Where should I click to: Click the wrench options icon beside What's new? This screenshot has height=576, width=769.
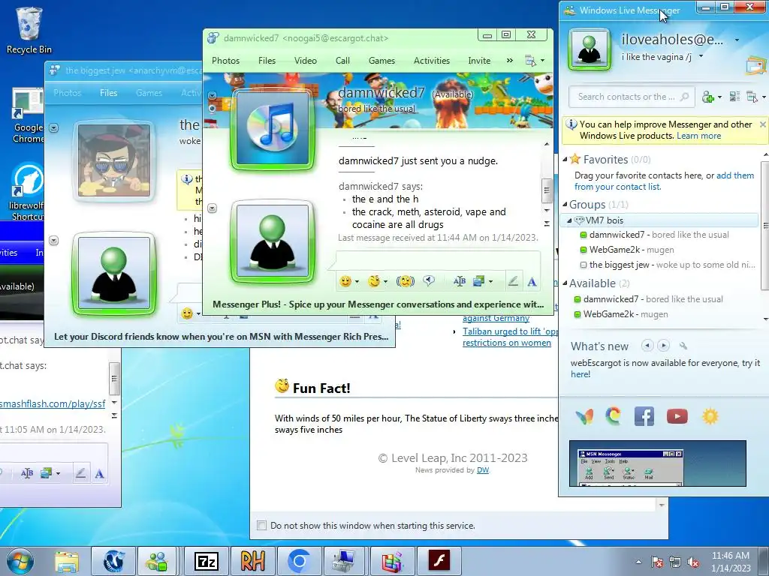point(683,346)
